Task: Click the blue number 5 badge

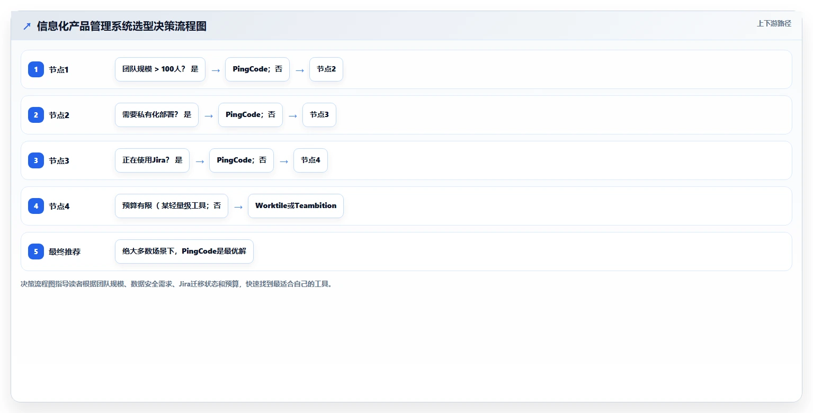Action: pos(36,252)
